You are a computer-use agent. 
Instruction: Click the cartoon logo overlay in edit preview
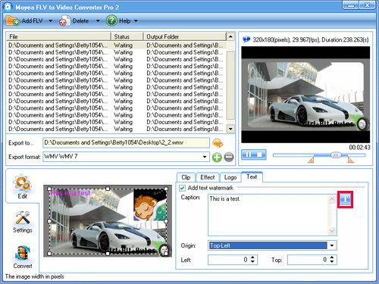click(x=150, y=204)
